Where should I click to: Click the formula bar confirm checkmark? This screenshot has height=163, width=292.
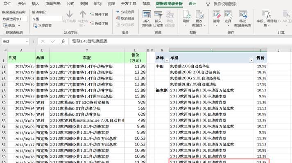pos(53,41)
